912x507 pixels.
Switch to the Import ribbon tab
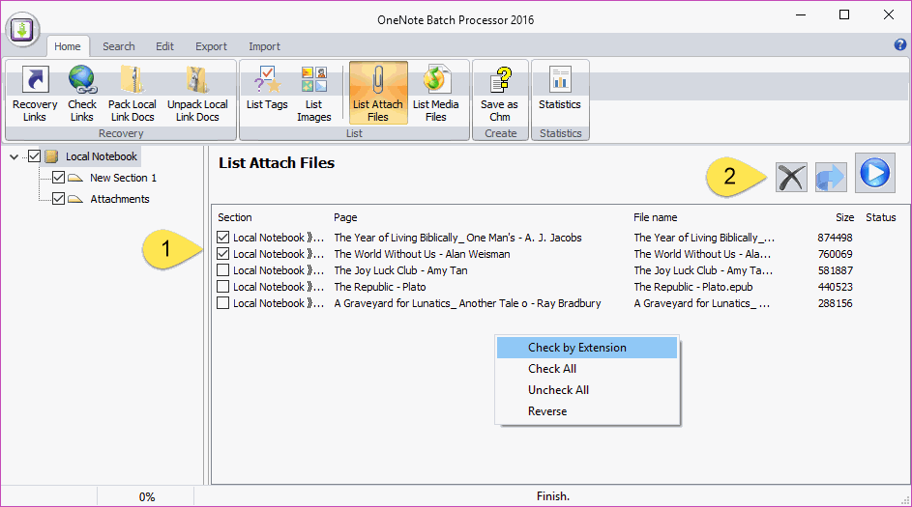(x=265, y=46)
